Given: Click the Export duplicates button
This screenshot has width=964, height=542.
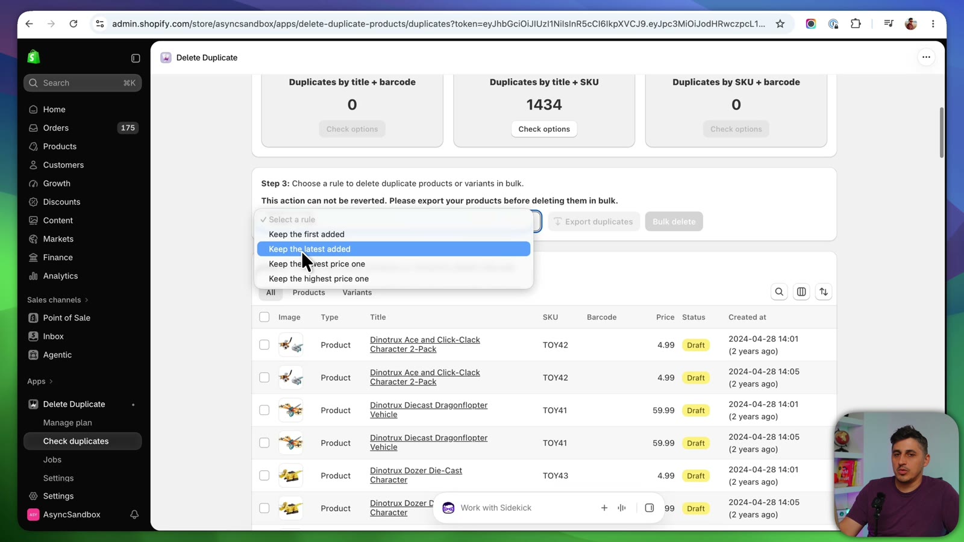Looking at the screenshot, I should pos(593,222).
